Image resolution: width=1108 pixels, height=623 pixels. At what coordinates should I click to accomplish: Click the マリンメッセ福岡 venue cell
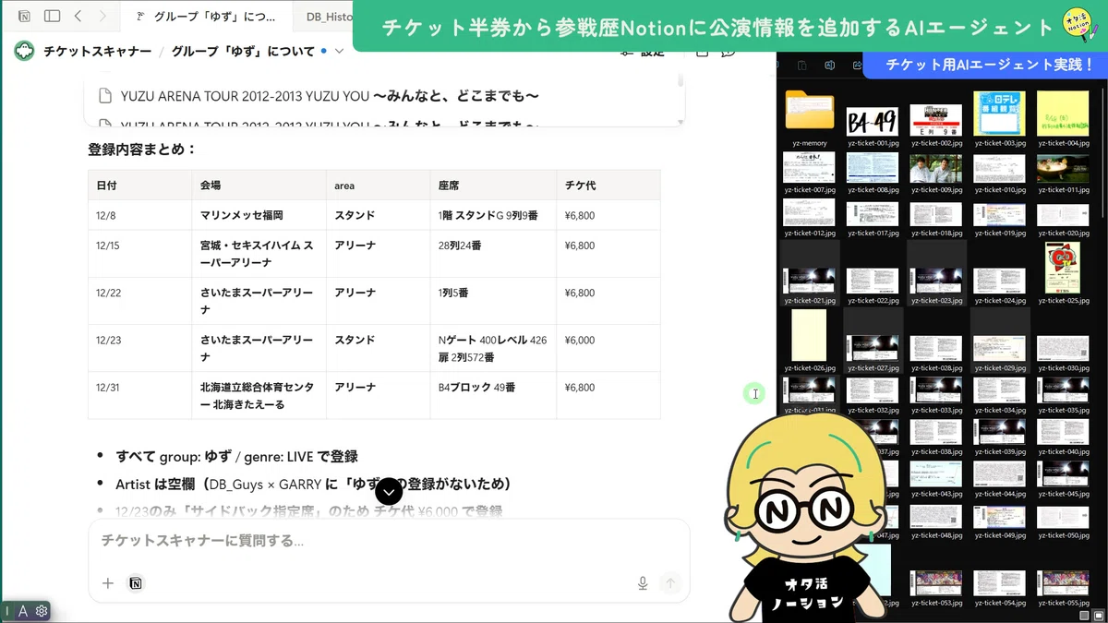click(259, 215)
